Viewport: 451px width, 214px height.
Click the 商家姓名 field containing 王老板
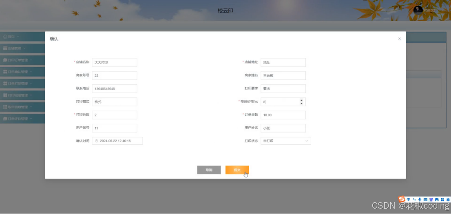coord(283,76)
